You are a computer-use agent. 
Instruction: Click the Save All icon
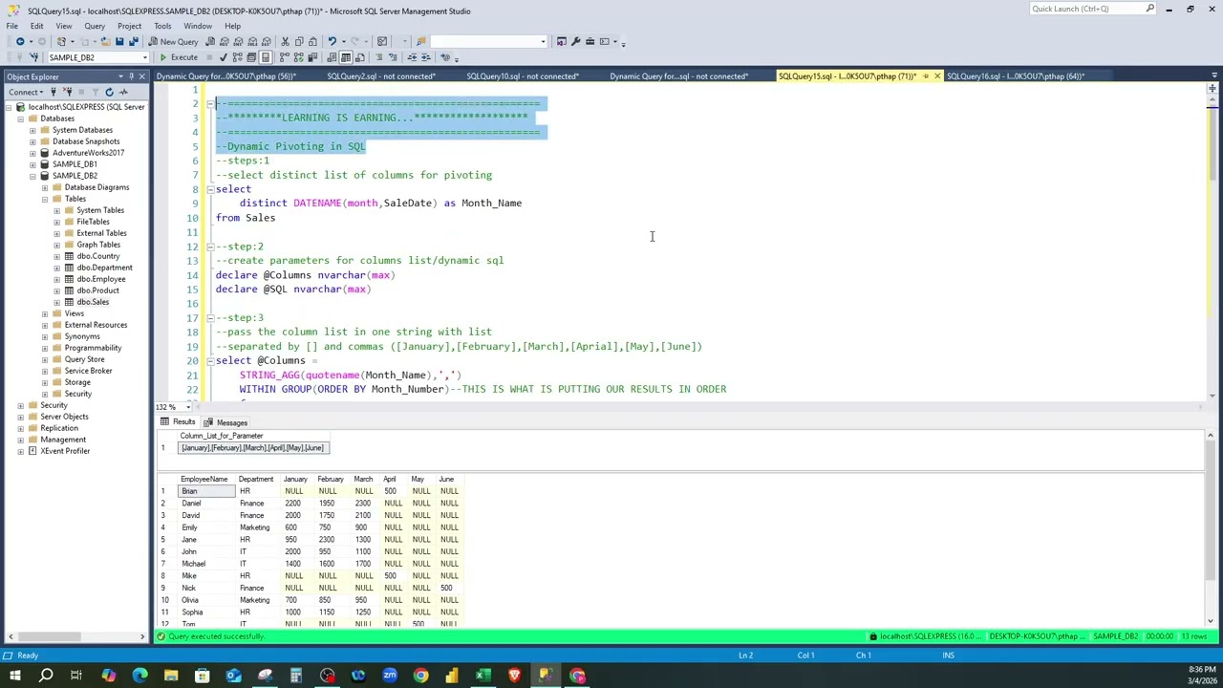[x=134, y=41]
